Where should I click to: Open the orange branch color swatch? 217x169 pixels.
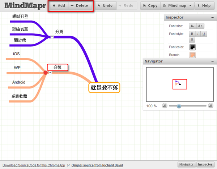click(192, 55)
